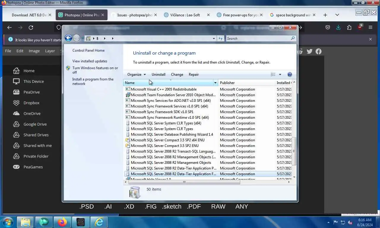Open Photopea Edit menu

[20, 51]
